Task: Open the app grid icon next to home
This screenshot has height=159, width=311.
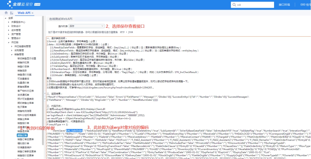Action: [12, 13]
